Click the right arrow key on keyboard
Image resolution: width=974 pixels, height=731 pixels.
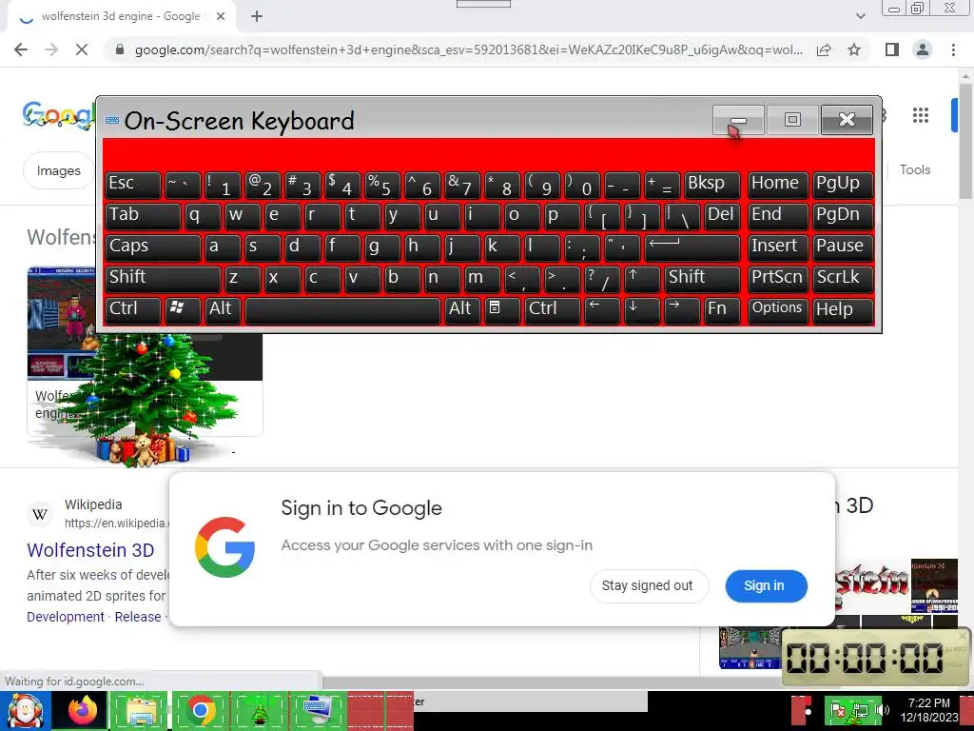[681, 309]
